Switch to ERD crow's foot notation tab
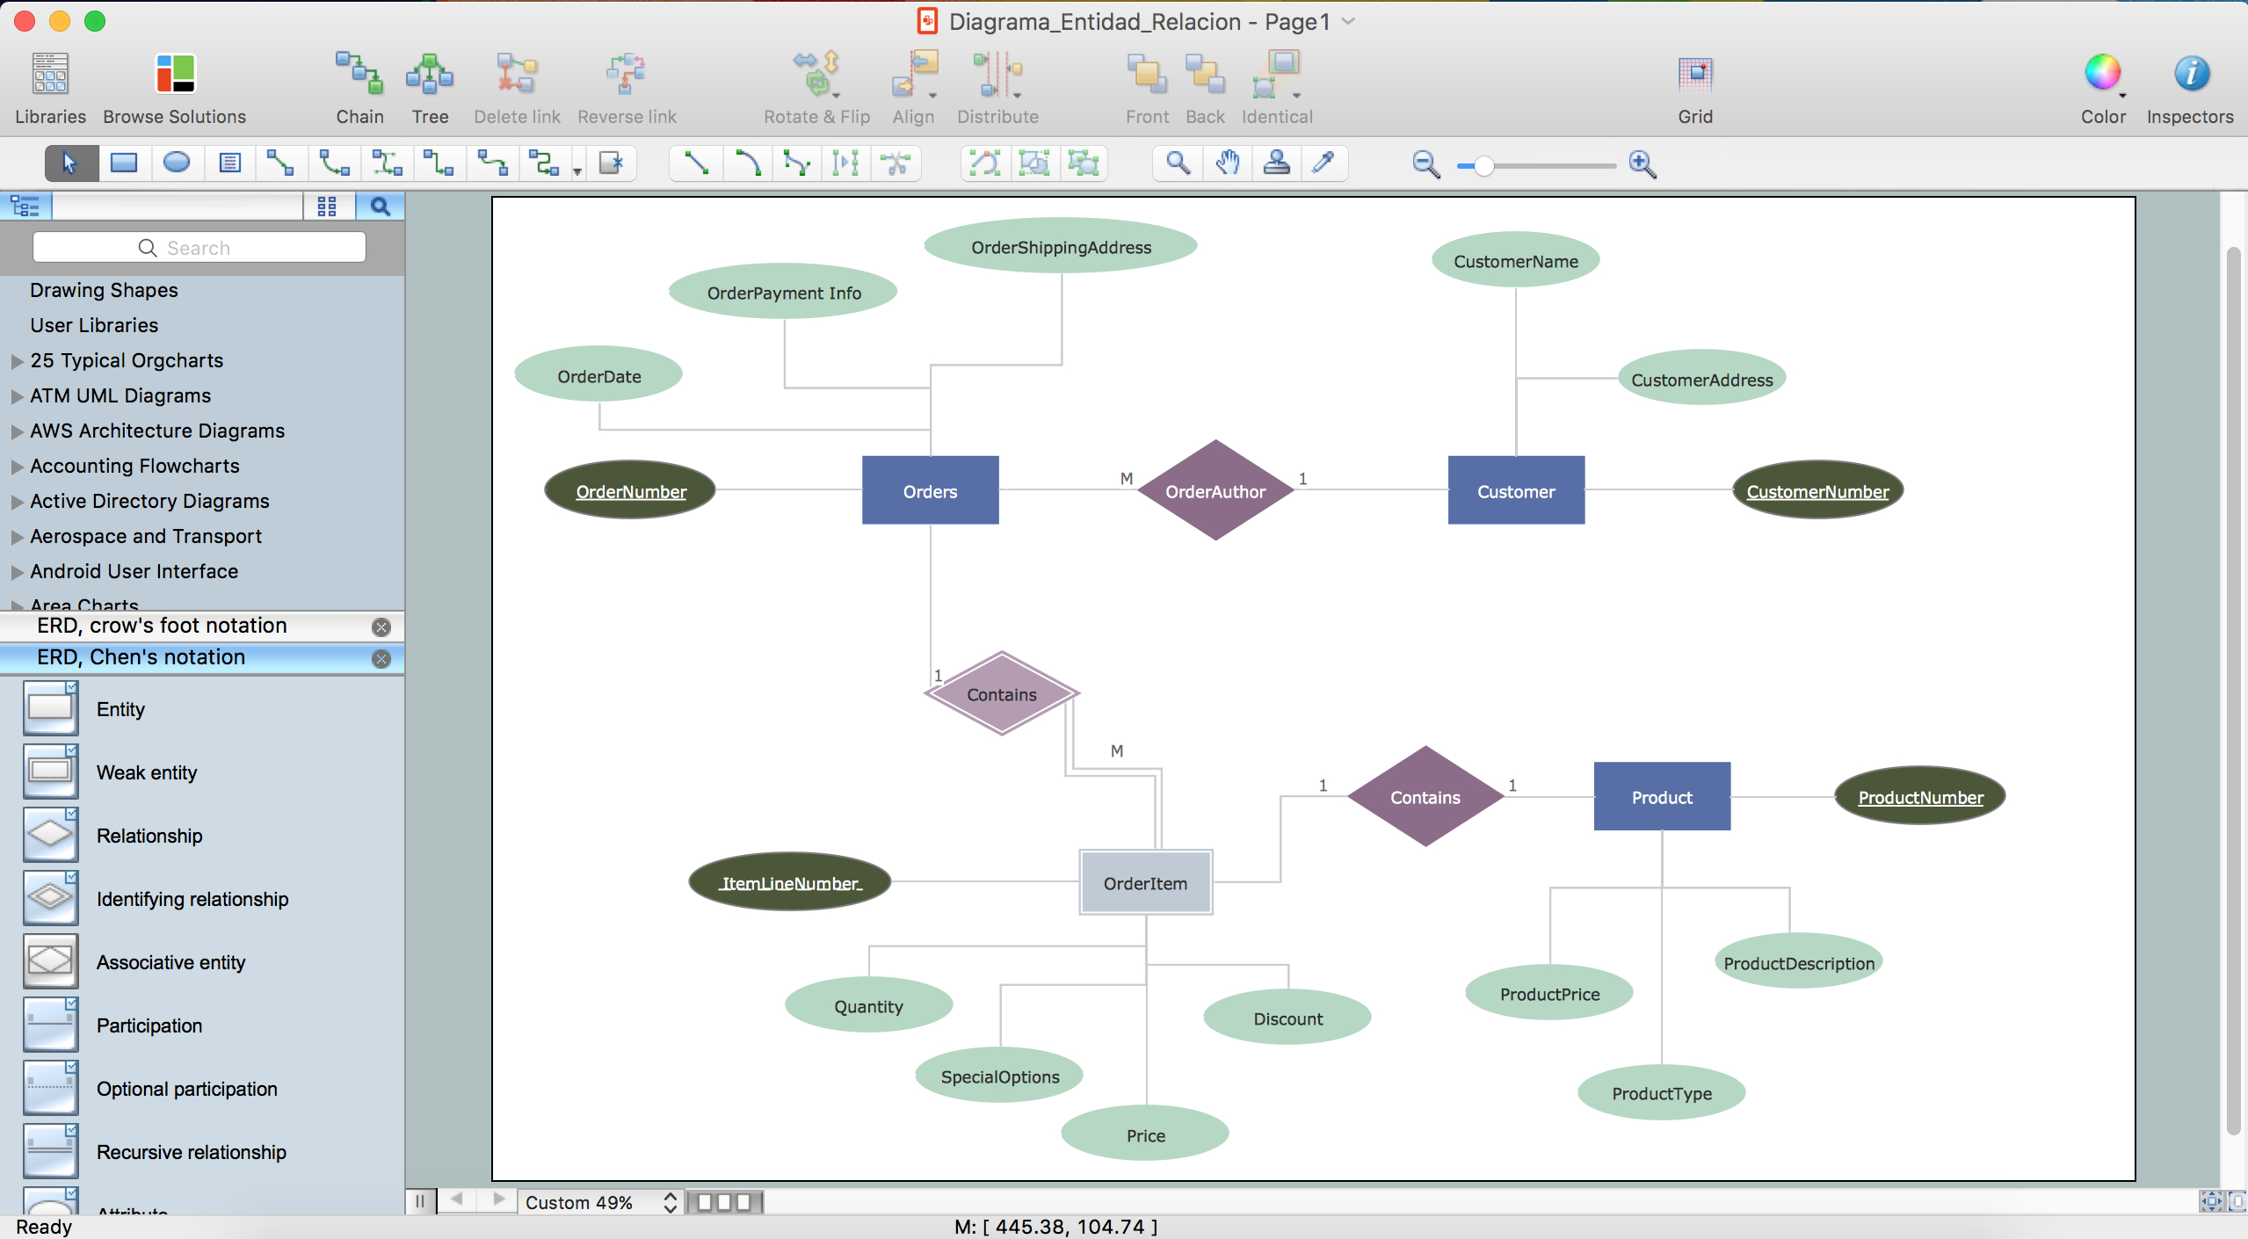 (163, 626)
